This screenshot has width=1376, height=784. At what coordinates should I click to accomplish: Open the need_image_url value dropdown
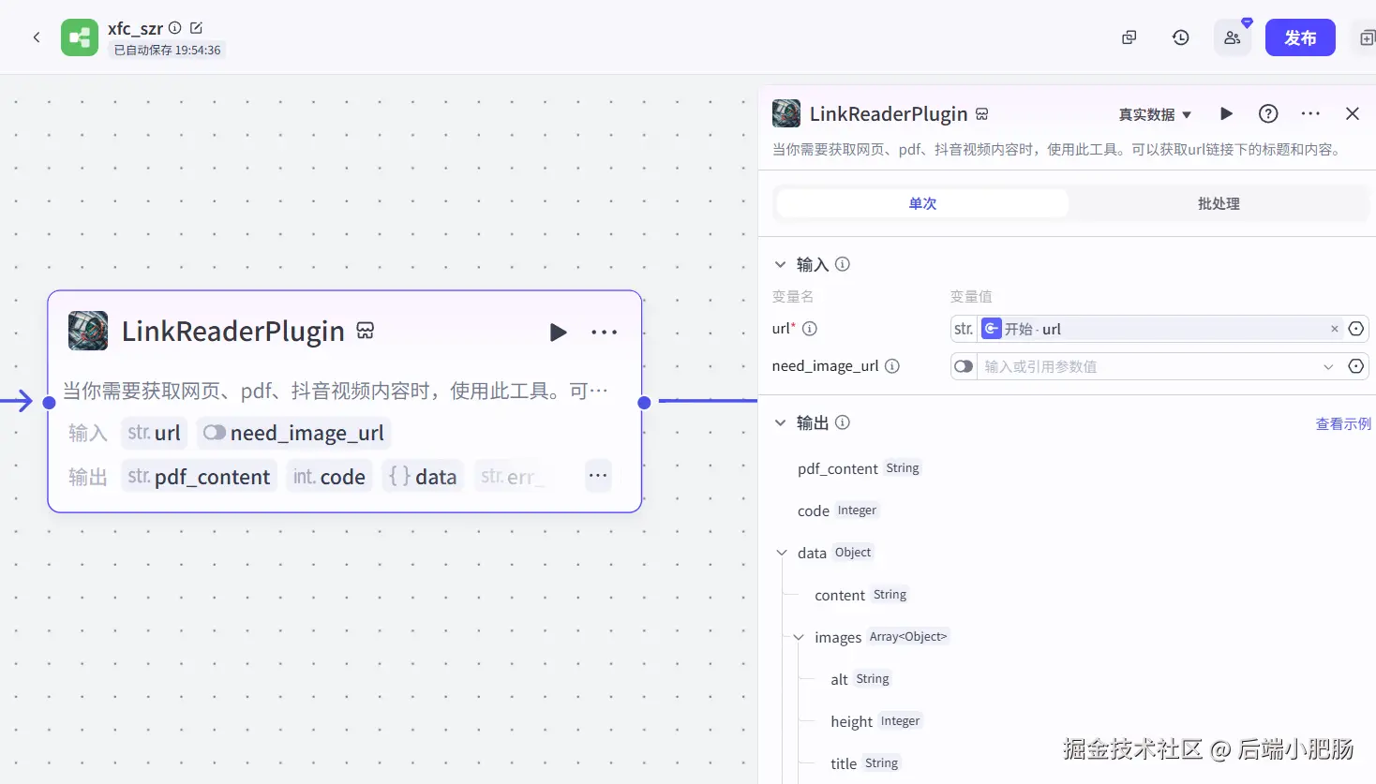tap(1328, 366)
